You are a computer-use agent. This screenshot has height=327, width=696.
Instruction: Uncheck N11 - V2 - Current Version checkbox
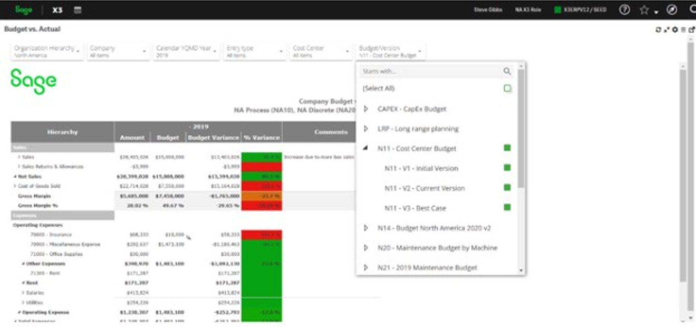pos(507,187)
